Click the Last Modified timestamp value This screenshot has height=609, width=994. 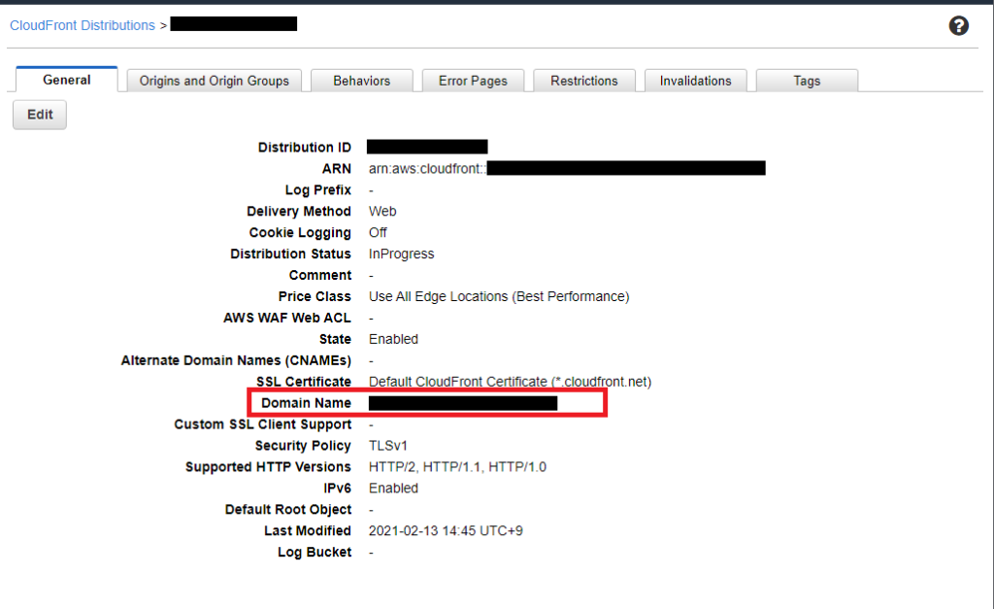[446, 530]
